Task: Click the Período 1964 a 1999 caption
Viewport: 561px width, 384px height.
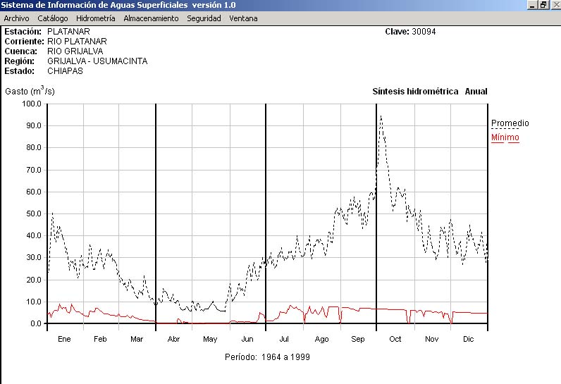Action: pos(267,357)
